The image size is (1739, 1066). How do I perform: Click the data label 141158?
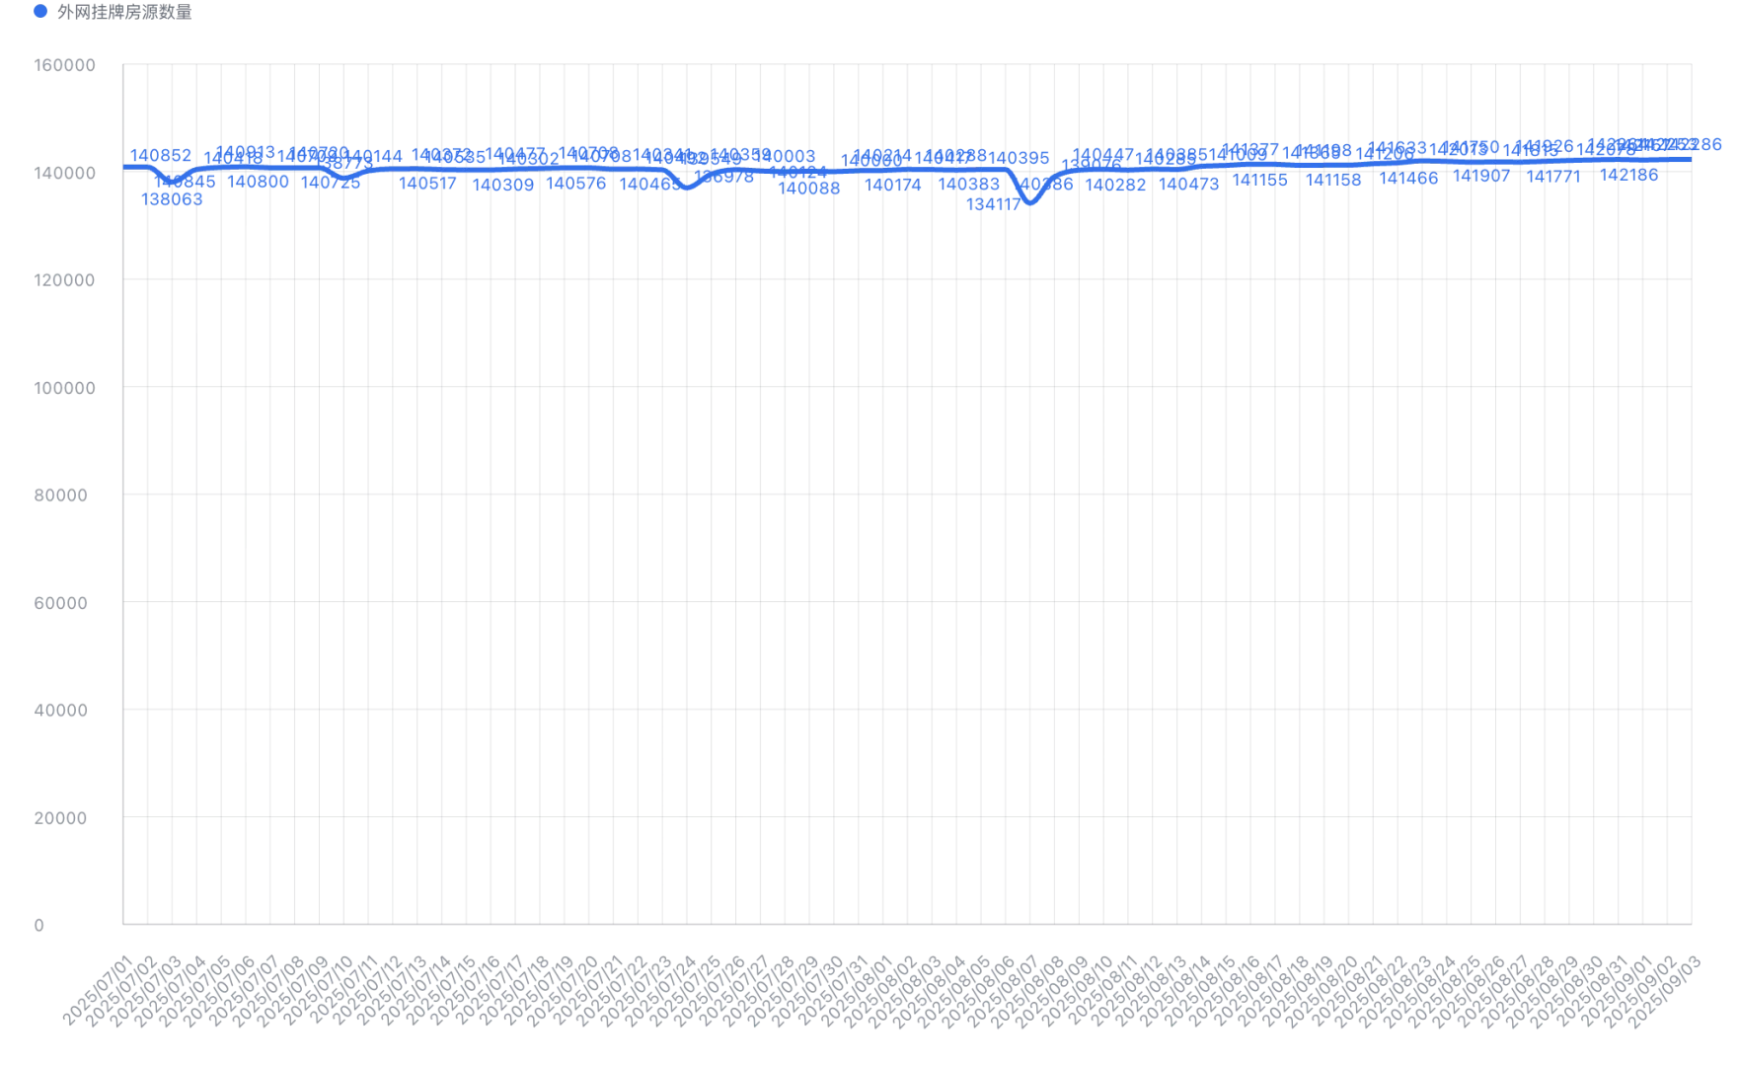1333,180
